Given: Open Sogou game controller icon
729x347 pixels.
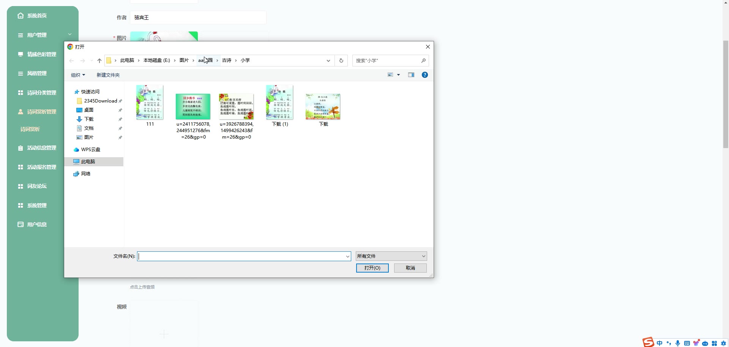Looking at the screenshot, I should tap(705, 343).
